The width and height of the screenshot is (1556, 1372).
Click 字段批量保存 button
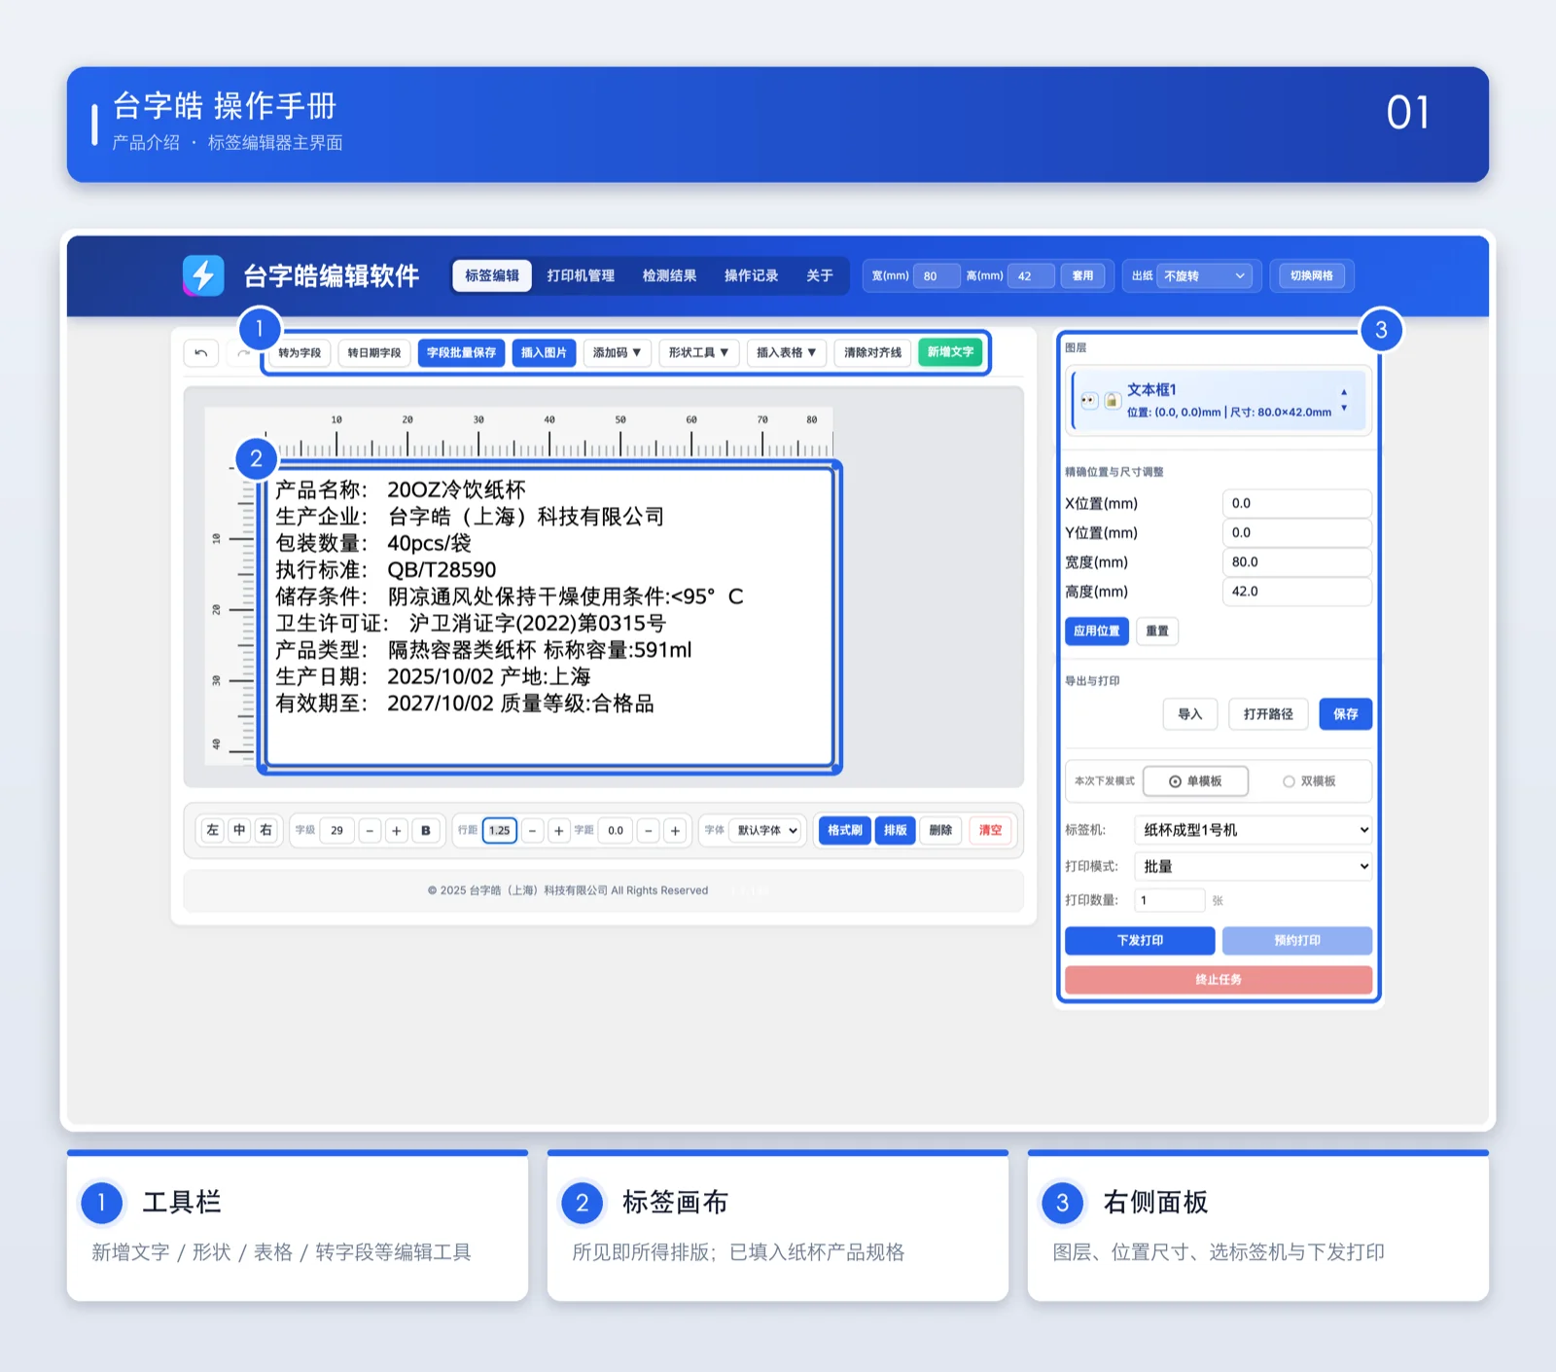click(x=461, y=352)
